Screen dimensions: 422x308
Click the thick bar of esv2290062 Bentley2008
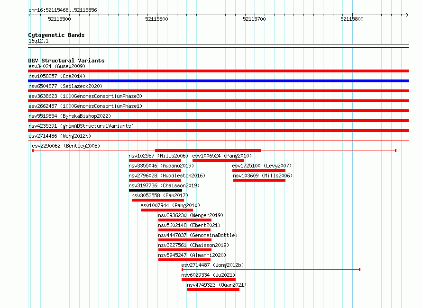(208, 150)
